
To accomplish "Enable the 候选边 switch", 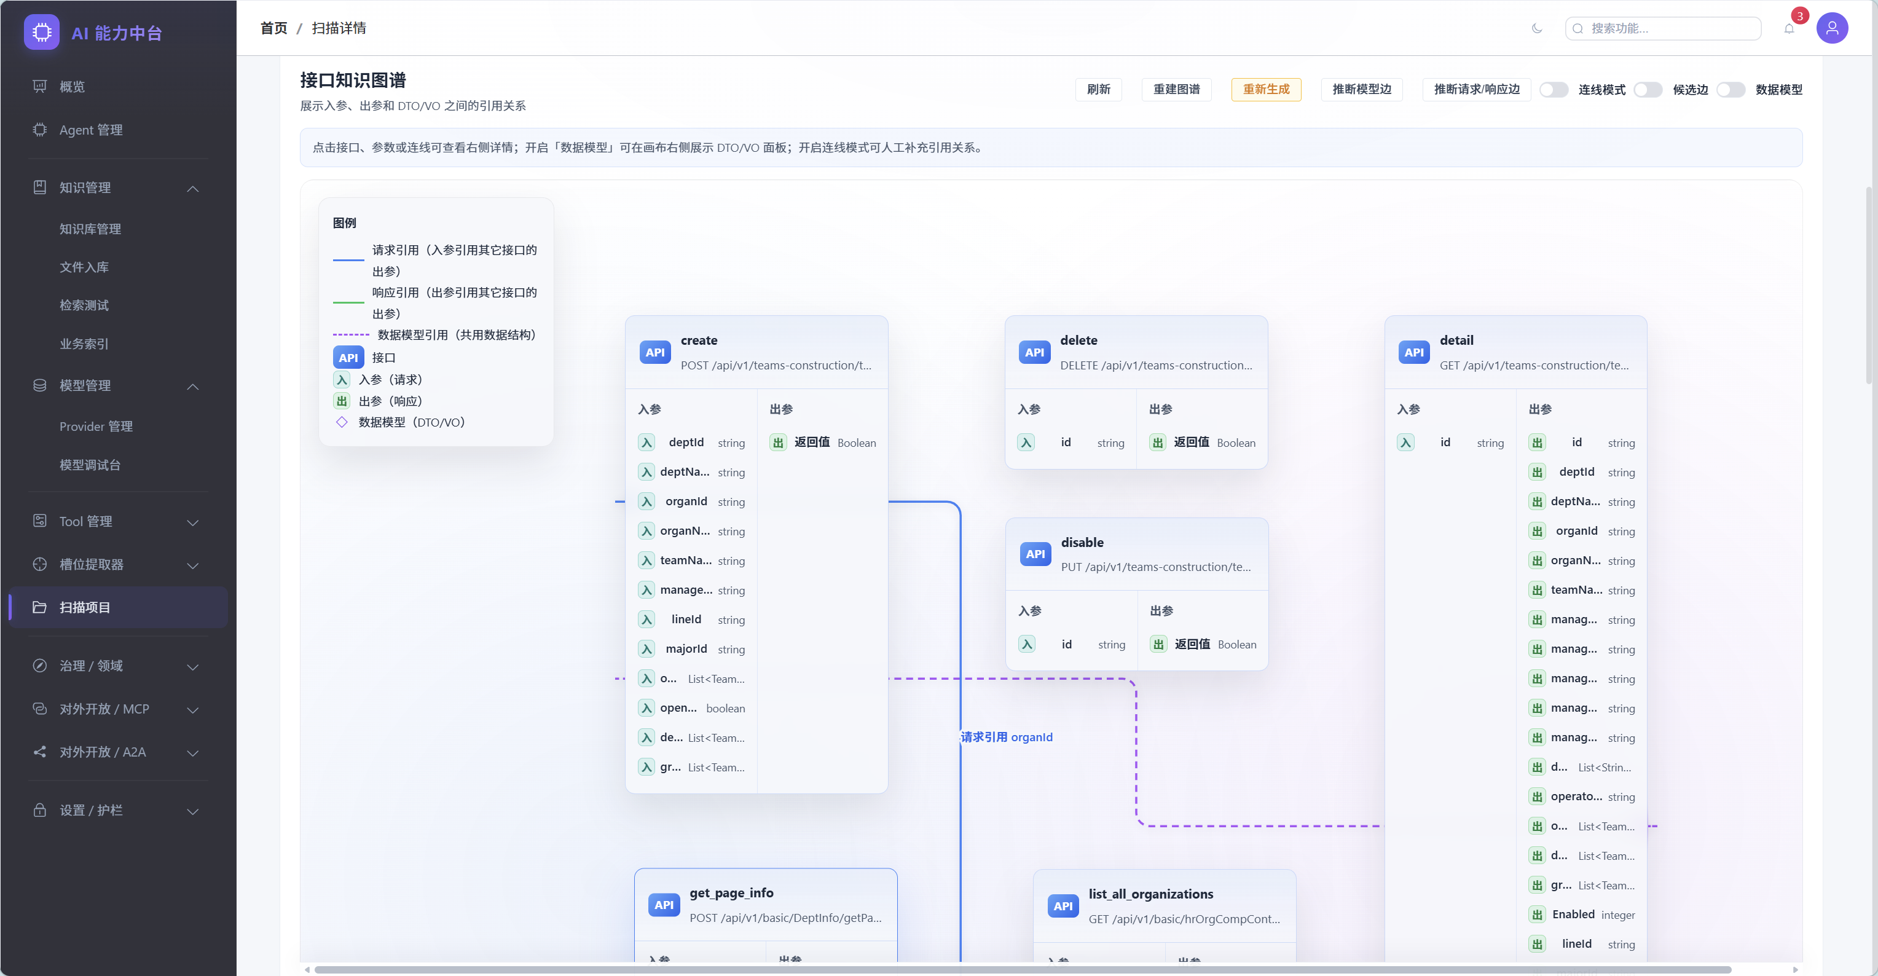I will pos(1648,90).
